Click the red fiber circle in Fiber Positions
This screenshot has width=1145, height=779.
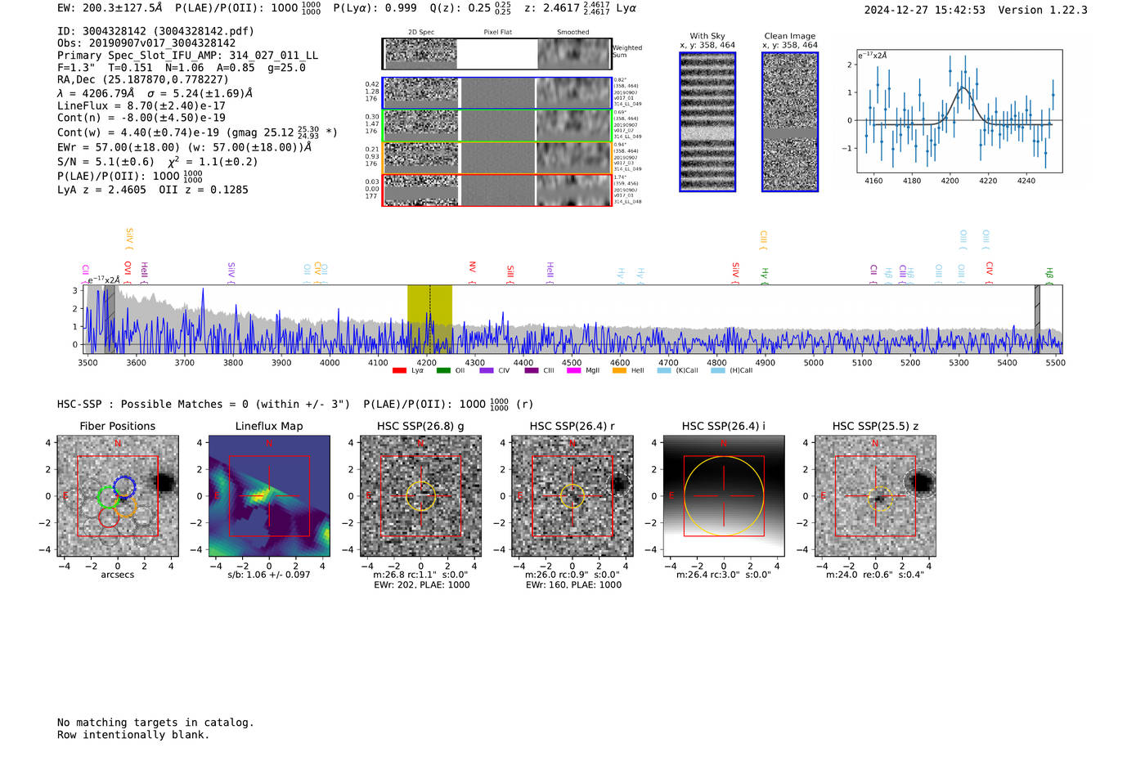click(109, 517)
